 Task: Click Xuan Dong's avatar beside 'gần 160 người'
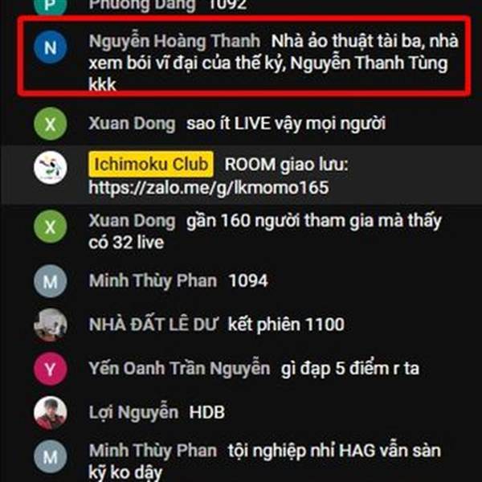(50, 227)
